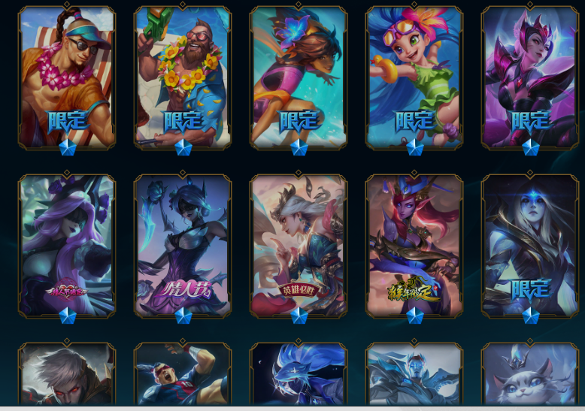Select the soccer player with red sunglasses card
The width and height of the screenshot is (585, 411).
pos(183,373)
